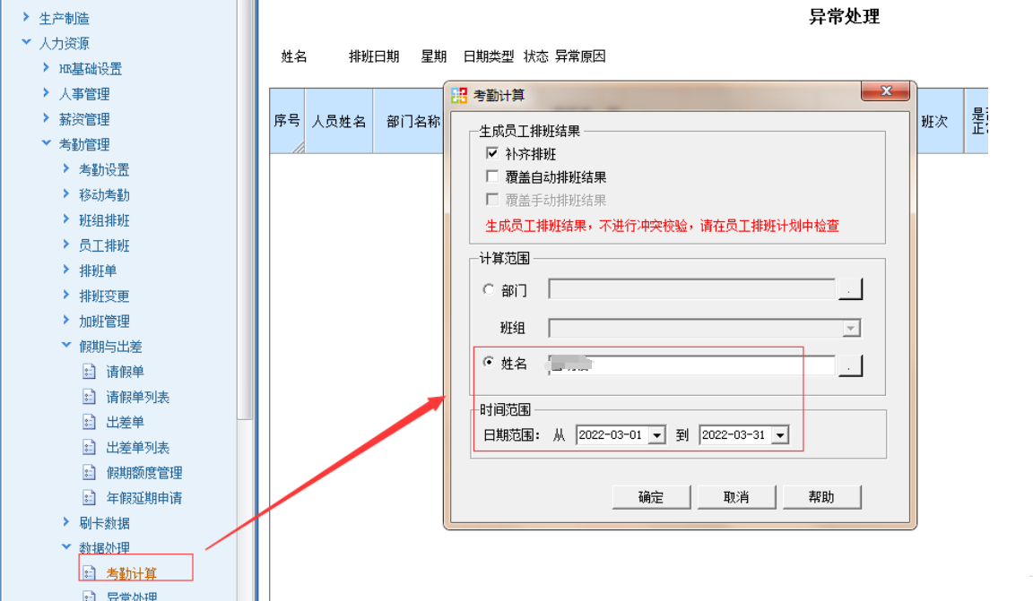Open the end date dropdown 2022-03-31
This screenshot has height=601, width=1033.
pos(779,435)
